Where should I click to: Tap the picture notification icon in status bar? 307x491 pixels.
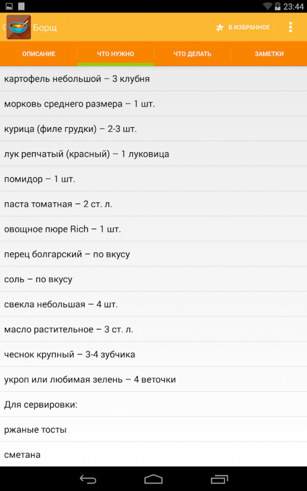pyautogui.click(x=9, y=6)
